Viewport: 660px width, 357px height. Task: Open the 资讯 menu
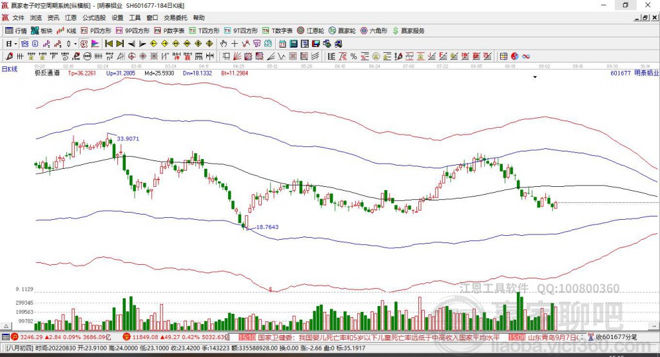pyautogui.click(x=53, y=17)
